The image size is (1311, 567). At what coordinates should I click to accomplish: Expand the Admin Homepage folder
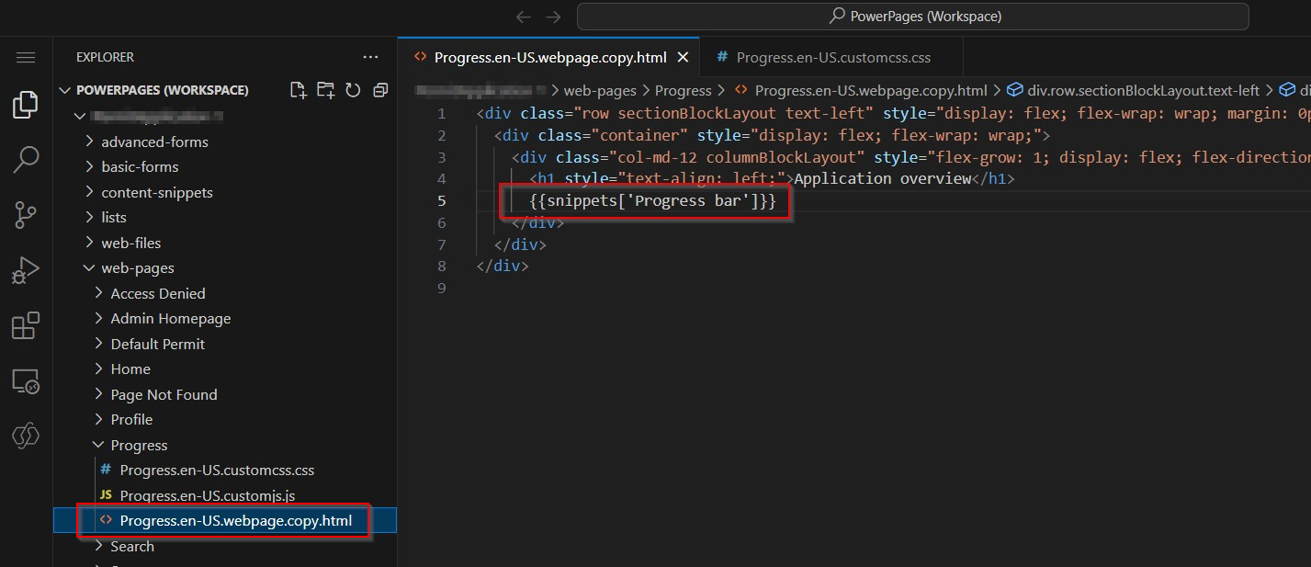171,318
